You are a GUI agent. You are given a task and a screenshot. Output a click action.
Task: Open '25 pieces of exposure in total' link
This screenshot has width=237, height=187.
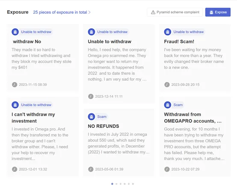point(60,12)
